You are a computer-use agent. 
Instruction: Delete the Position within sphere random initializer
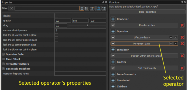(182, 56)
